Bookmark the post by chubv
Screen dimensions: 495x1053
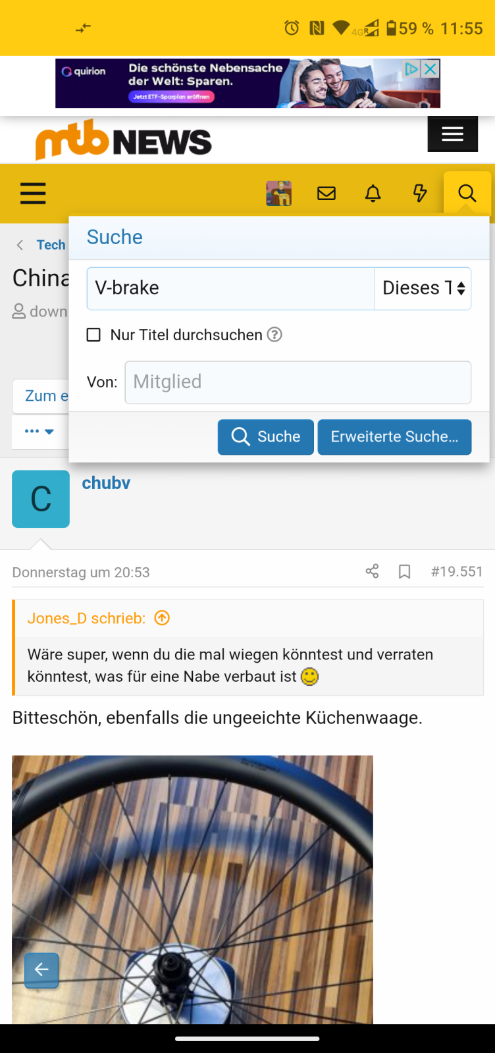(x=405, y=572)
